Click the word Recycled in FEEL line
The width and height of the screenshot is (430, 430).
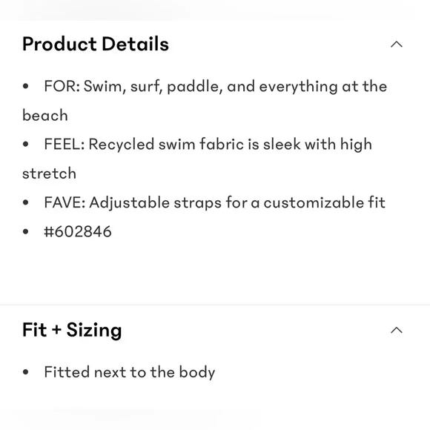121,145
